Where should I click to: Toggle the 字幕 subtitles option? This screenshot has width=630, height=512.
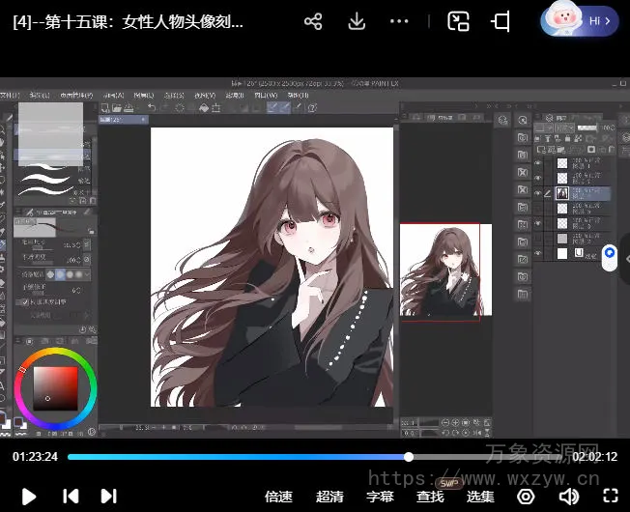coord(381,497)
